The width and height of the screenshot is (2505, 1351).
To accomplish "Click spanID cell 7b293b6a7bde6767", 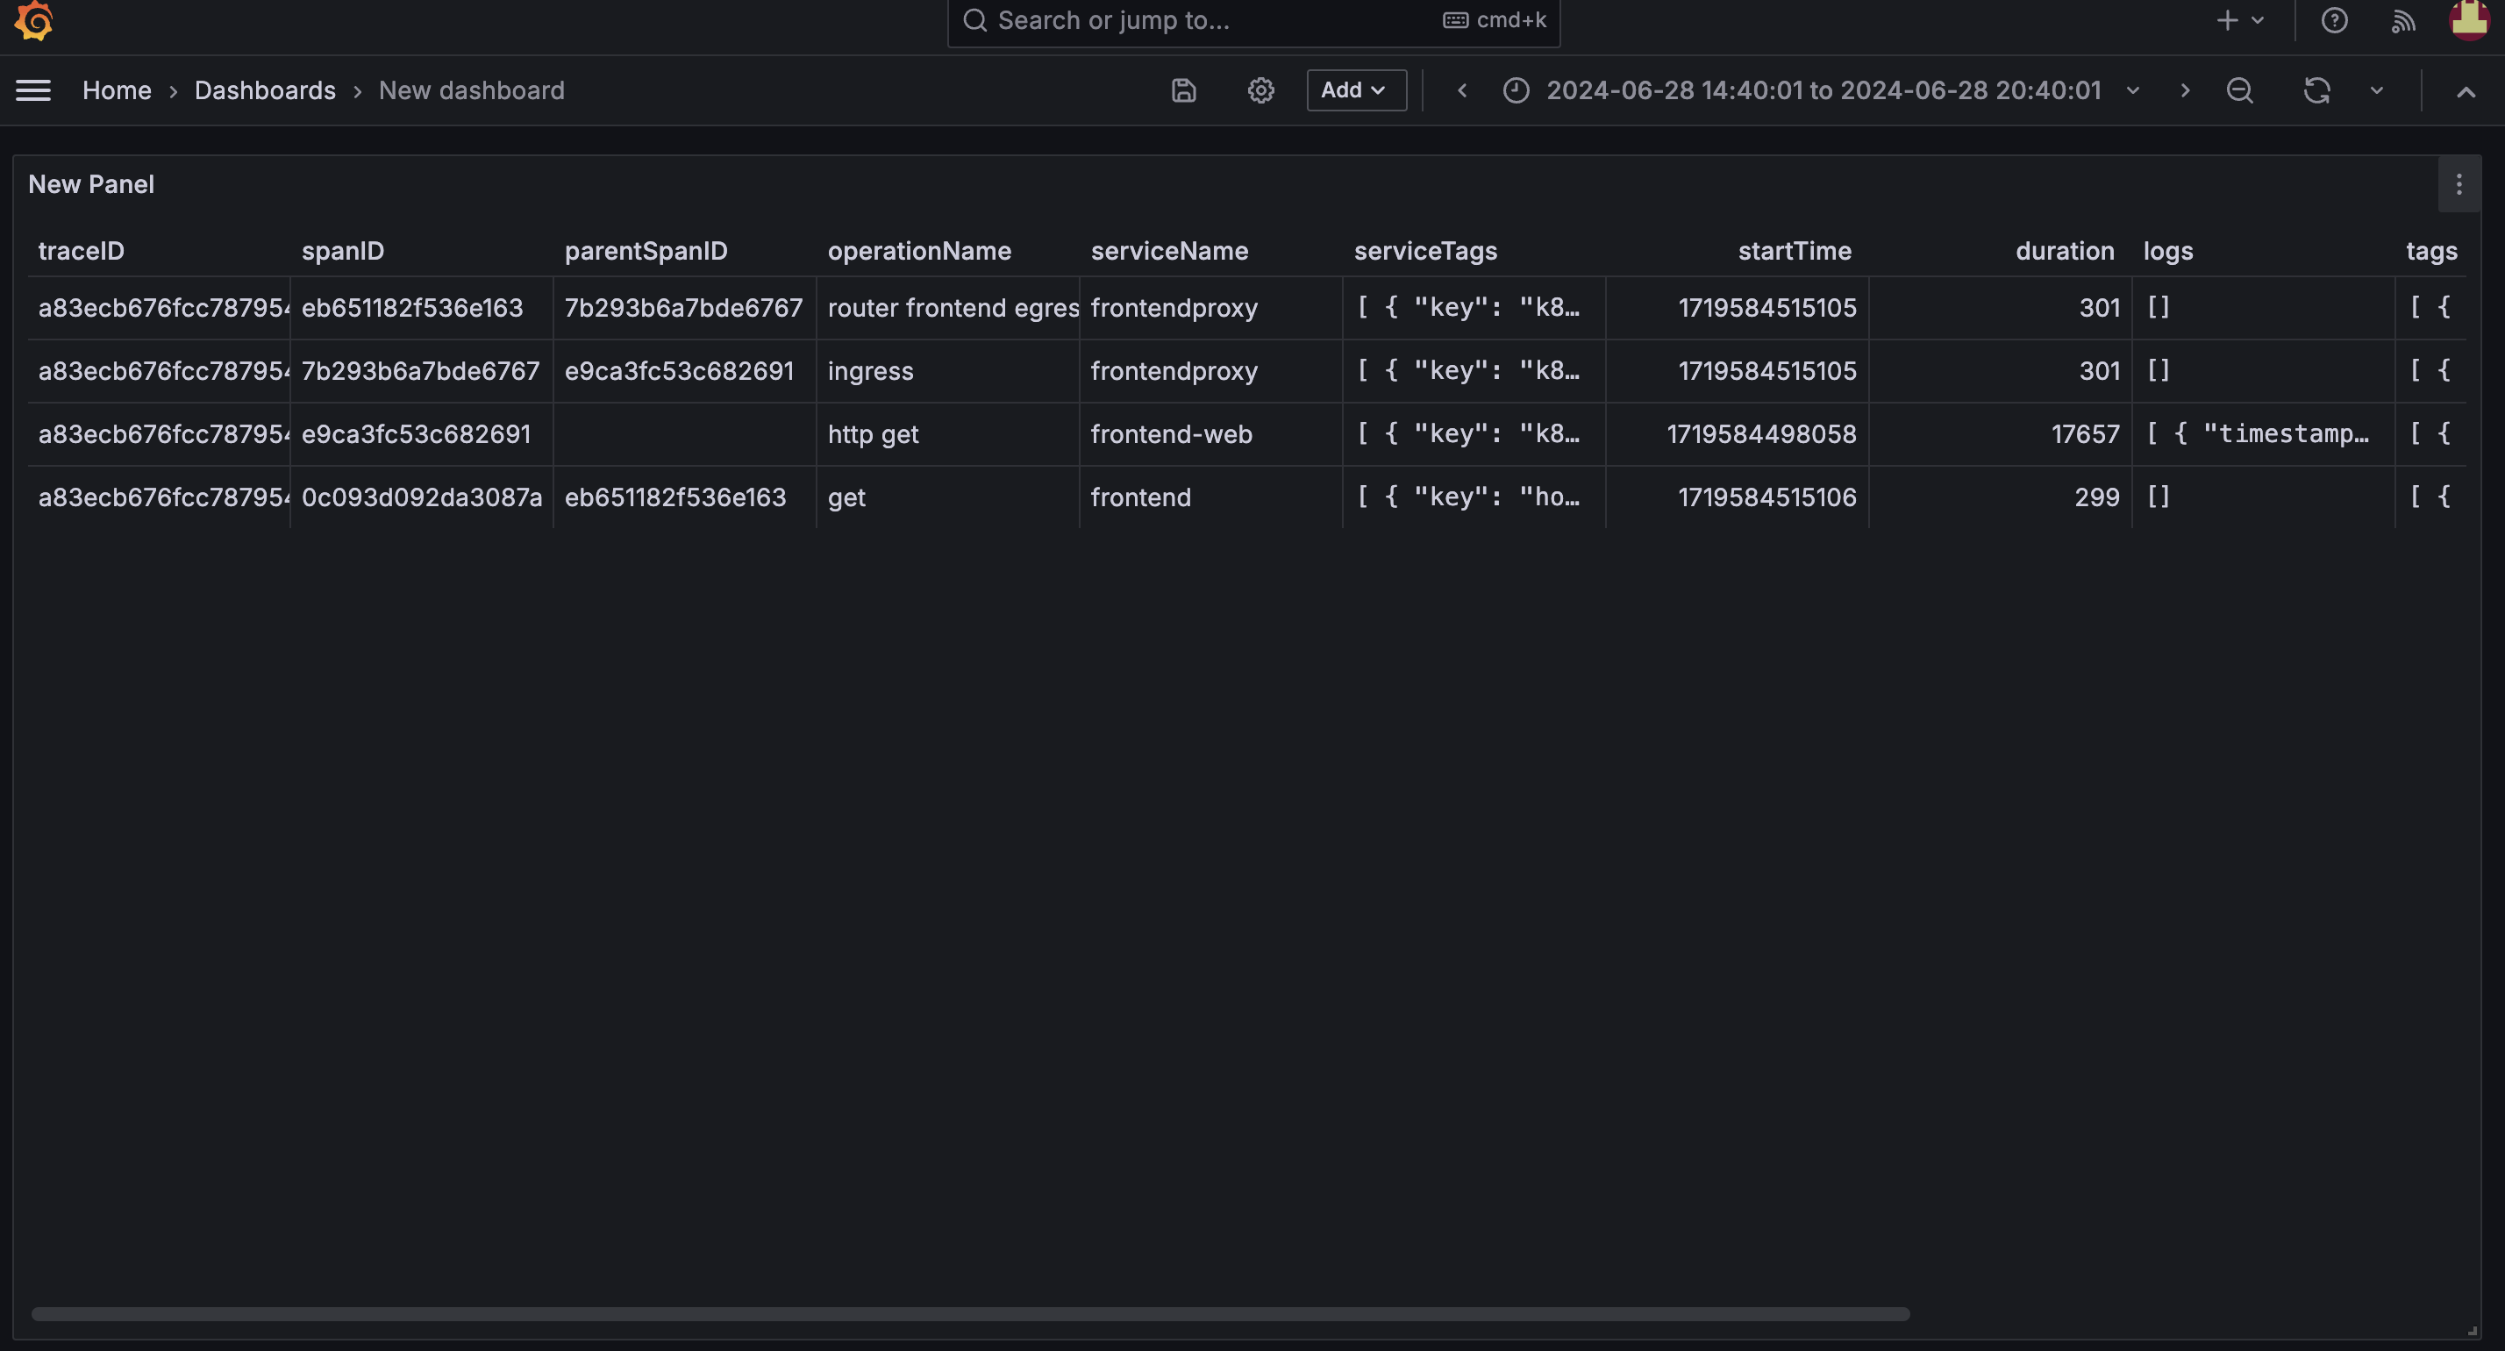I will pyautogui.click(x=422, y=370).
